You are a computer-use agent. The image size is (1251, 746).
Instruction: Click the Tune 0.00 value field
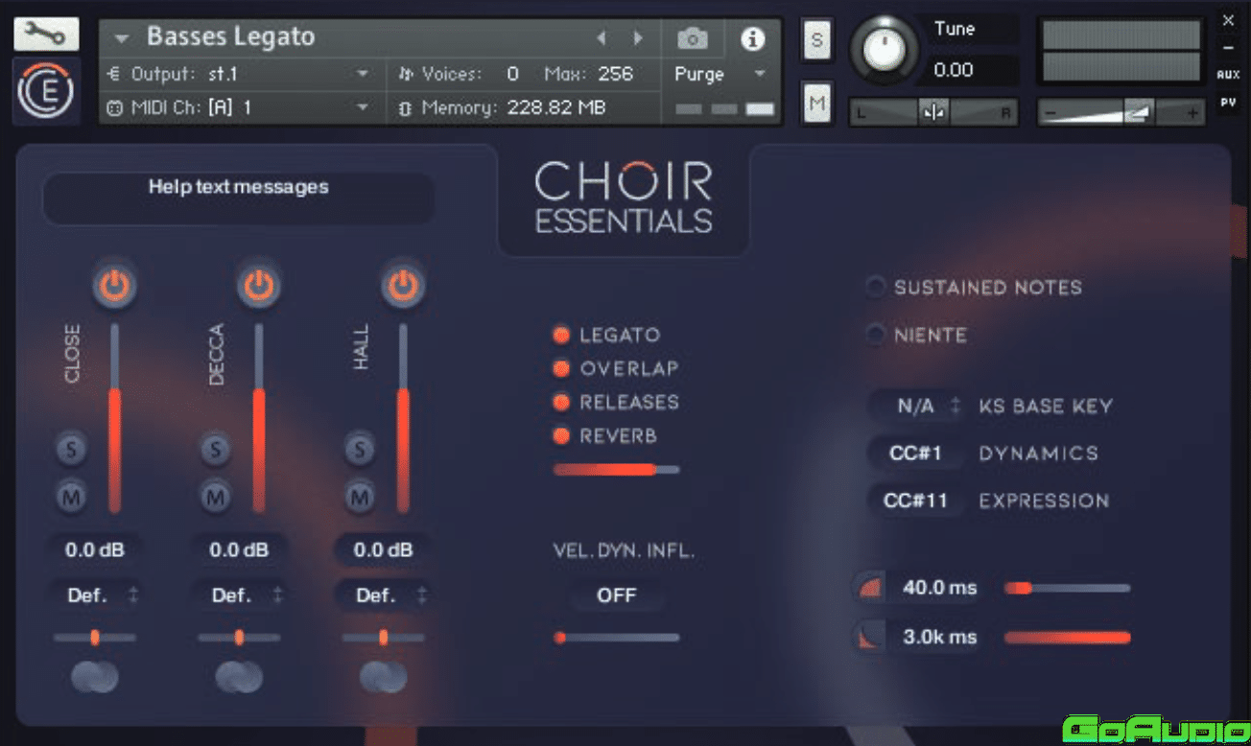tap(970, 70)
